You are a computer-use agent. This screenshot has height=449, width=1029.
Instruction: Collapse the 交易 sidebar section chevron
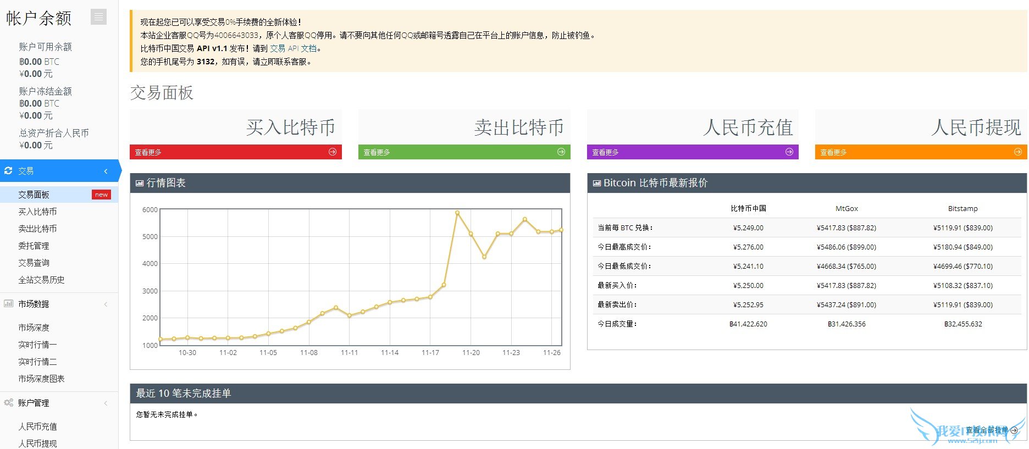[106, 171]
